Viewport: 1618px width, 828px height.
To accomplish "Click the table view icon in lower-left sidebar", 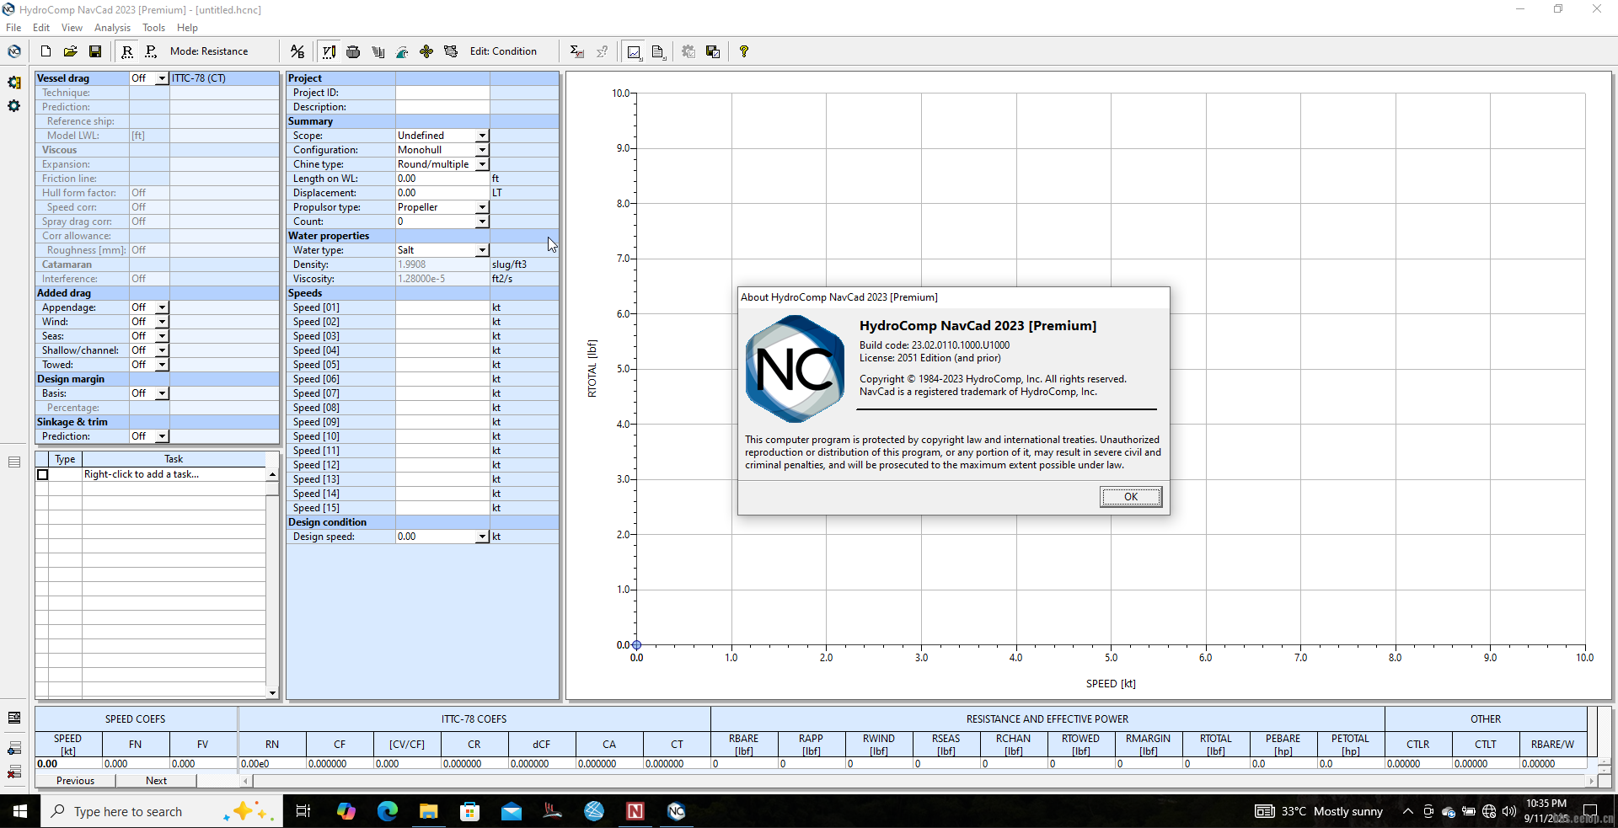I will pyautogui.click(x=14, y=718).
